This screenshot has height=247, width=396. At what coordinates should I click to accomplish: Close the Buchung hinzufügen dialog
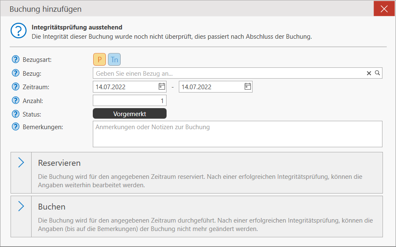[384, 9]
